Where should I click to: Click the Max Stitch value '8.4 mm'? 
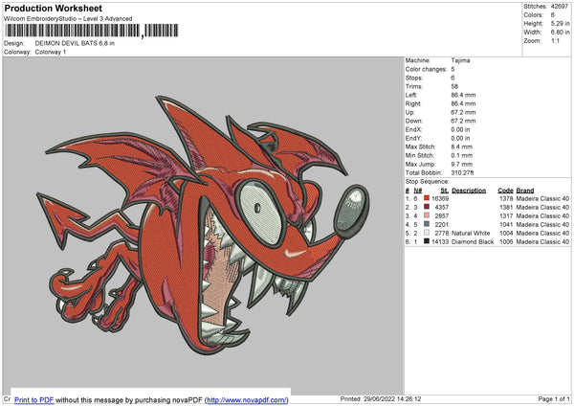pos(462,147)
